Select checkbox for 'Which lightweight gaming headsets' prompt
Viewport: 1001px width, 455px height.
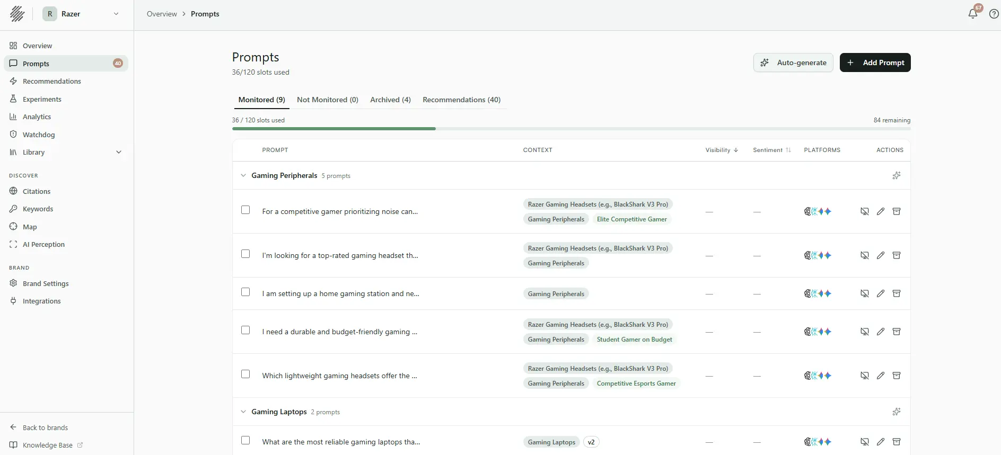click(245, 374)
